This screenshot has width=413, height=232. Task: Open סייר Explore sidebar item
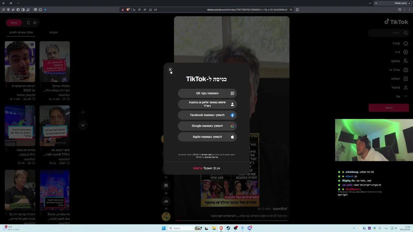401,52
